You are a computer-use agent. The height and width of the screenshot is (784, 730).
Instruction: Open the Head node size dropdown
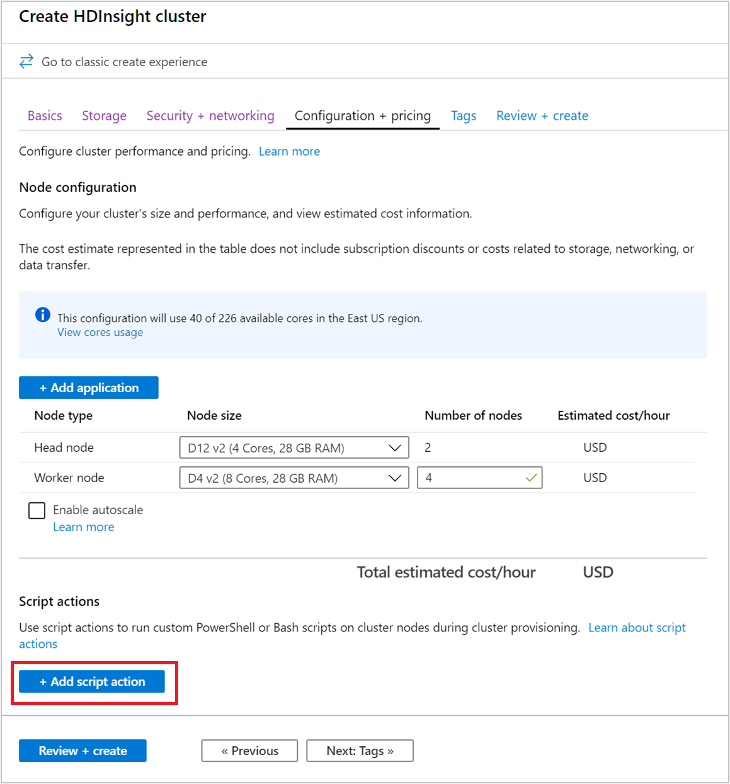[x=294, y=447]
